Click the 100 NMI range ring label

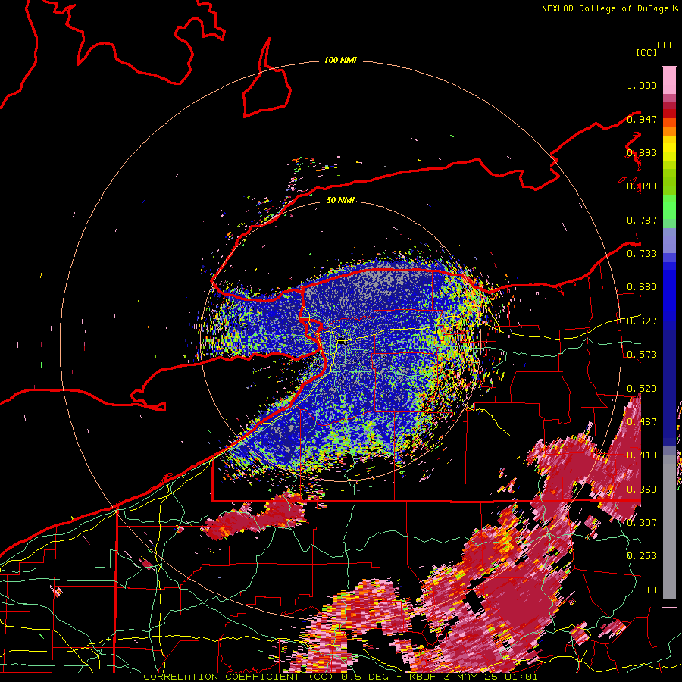point(340,60)
